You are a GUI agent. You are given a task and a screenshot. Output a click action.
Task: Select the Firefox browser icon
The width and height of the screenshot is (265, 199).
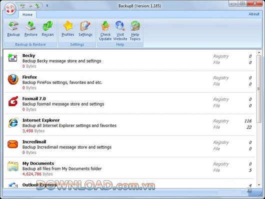point(13,79)
